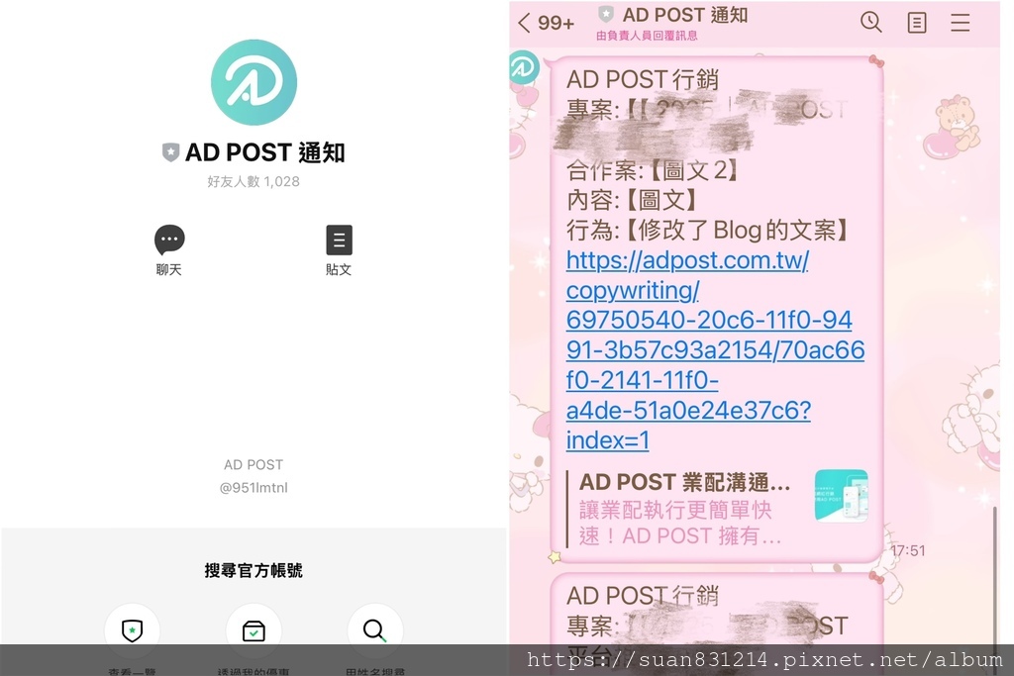Tap the link preview thumbnail image

[x=841, y=496]
